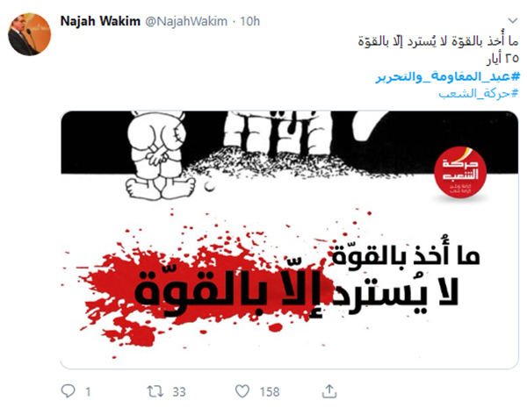Open tweet options chevron at top right

513,21
